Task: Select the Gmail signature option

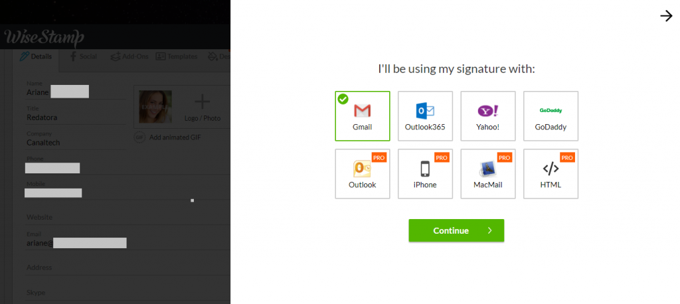Action: click(362, 115)
